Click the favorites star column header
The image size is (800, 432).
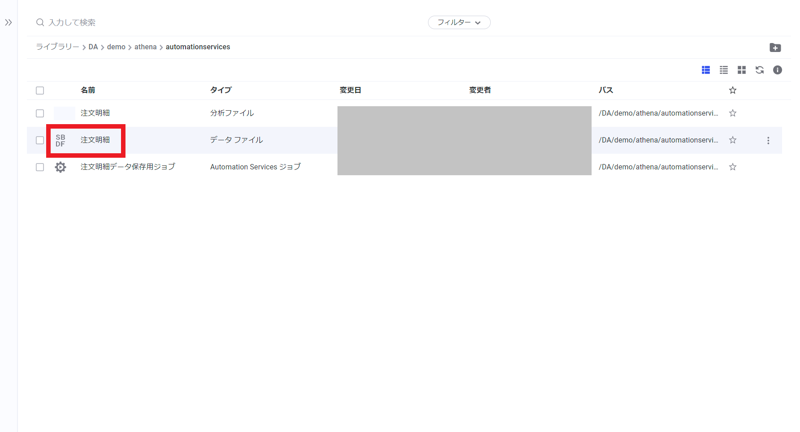pos(733,90)
